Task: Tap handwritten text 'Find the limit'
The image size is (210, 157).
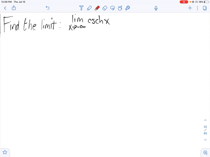Action: coord(32,24)
